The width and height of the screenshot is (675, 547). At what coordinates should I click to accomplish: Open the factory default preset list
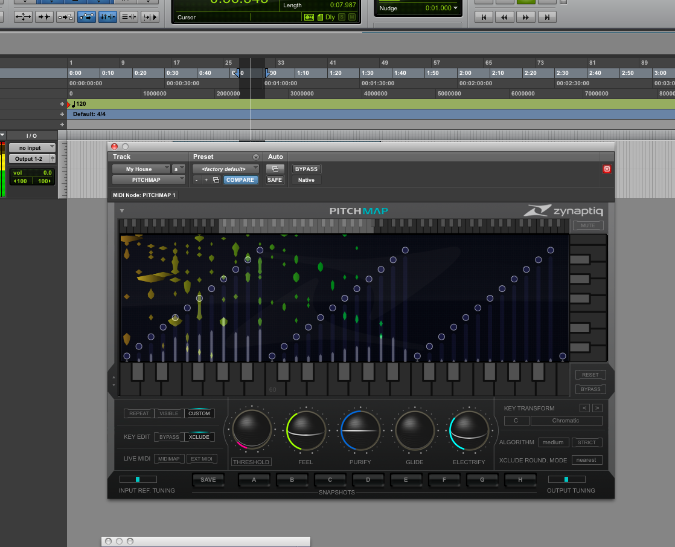[226, 169]
